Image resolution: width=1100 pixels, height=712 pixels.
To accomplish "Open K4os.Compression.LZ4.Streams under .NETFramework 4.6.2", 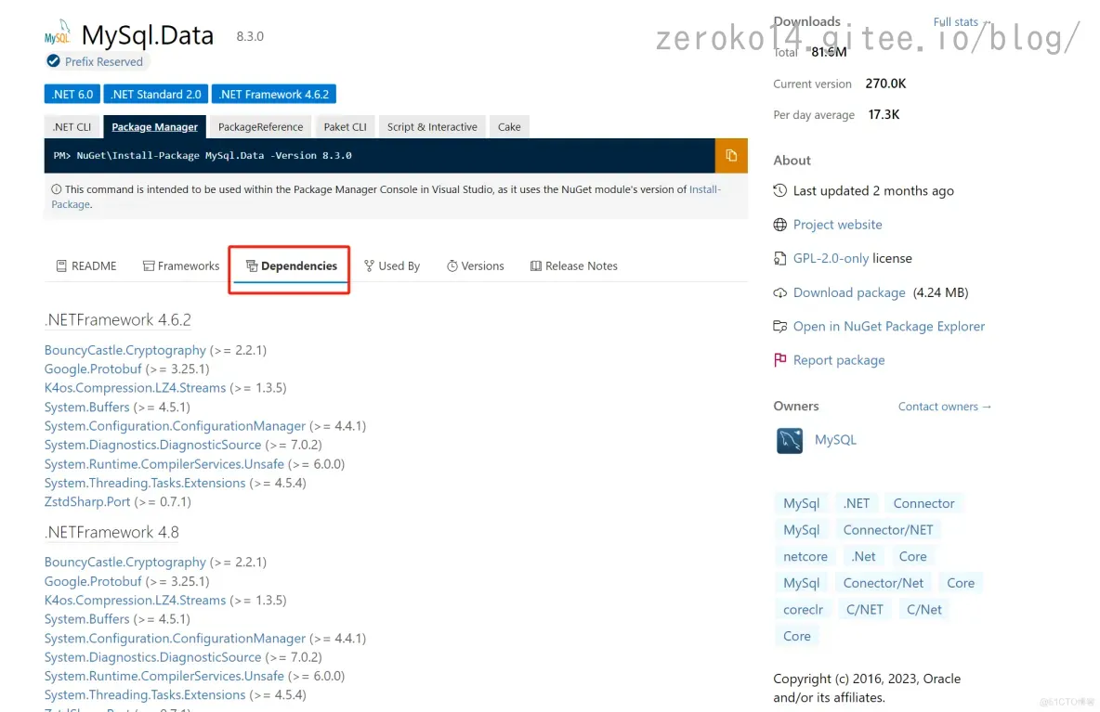I will click(x=135, y=388).
